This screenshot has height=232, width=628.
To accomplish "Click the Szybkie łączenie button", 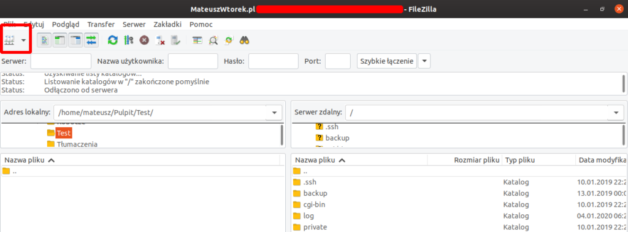I will pyautogui.click(x=387, y=61).
